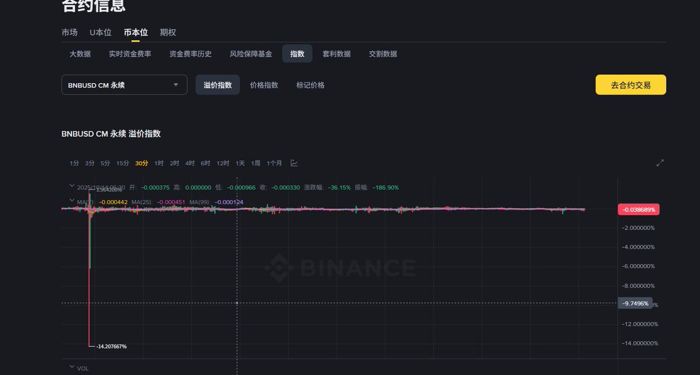Click the -8.000000% axis label
The image size is (700, 375).
click(639, 286)
